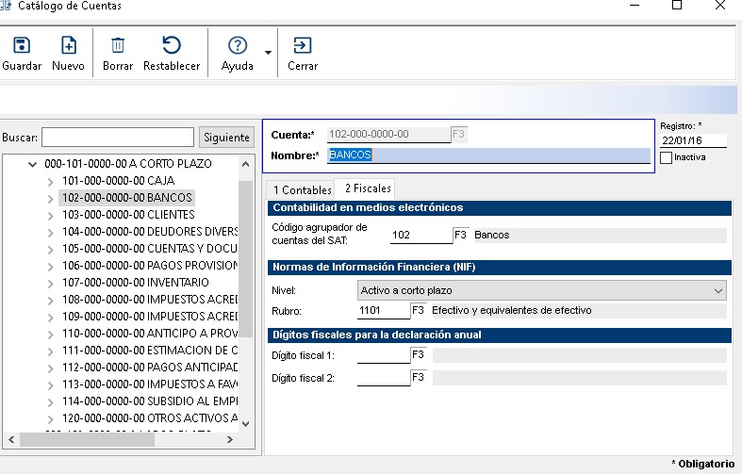The height and width of the screenshot is (474, 742).
Task: Select the 2 Fiscales tab
Action: point(368,188)
